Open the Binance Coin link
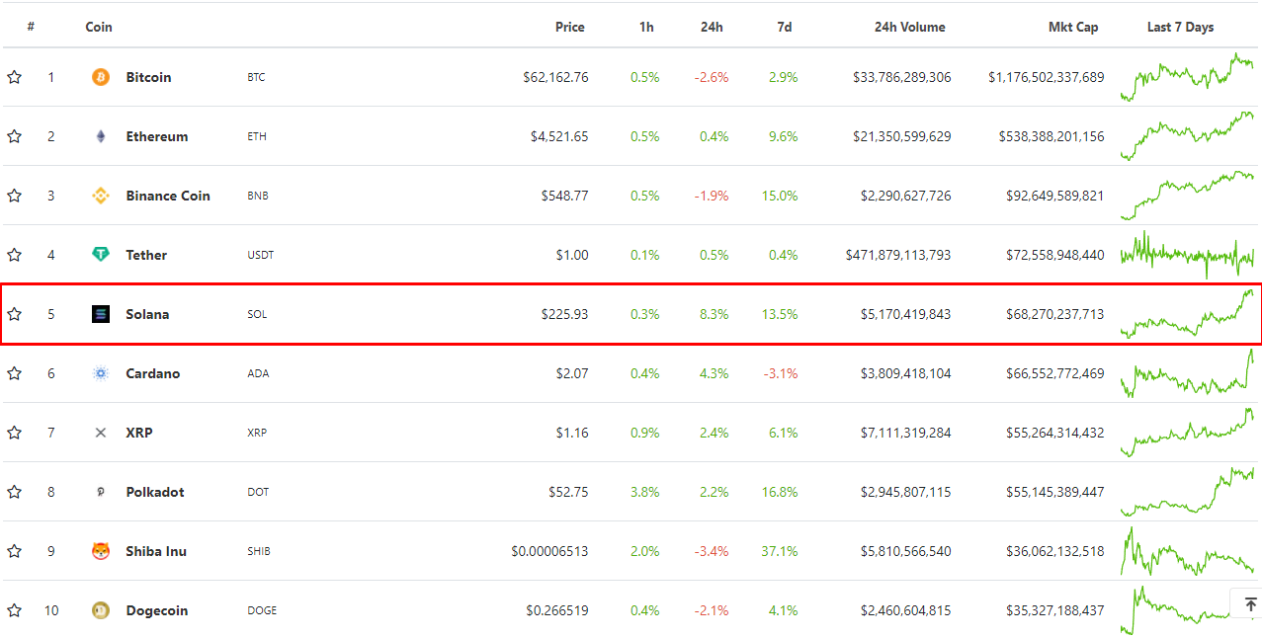The height and width of the screenshot is (638, 1262). click(x=168, y=196)
